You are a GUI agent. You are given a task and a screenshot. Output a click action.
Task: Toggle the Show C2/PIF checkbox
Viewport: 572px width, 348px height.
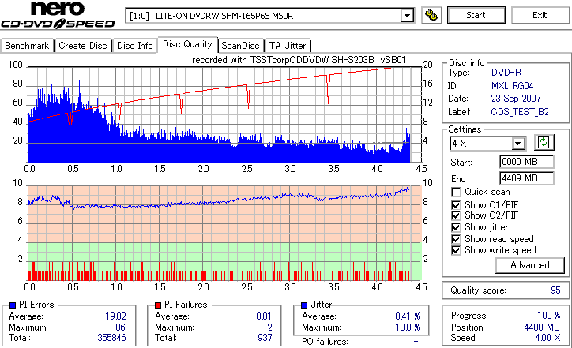[456, 215]
